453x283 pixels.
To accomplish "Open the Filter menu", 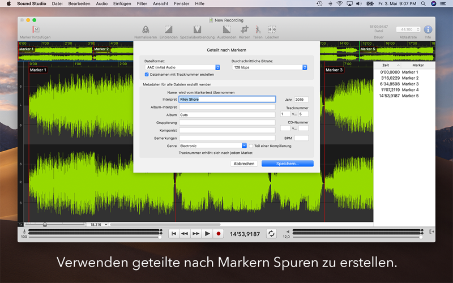I will tap(142, 3).
